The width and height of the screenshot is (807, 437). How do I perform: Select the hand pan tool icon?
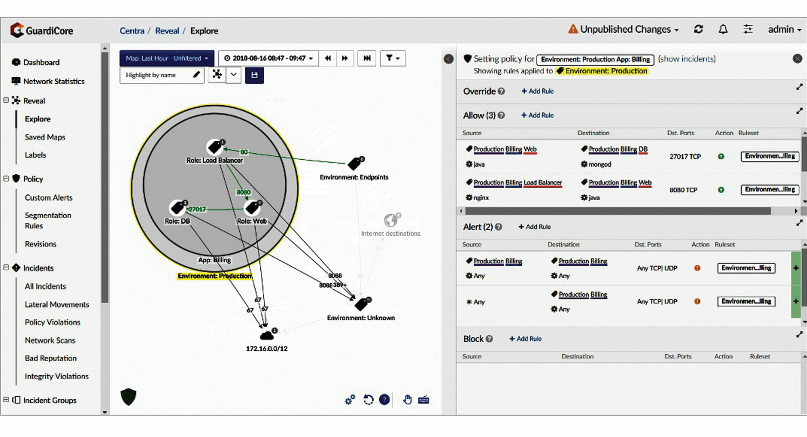point(407,399)
